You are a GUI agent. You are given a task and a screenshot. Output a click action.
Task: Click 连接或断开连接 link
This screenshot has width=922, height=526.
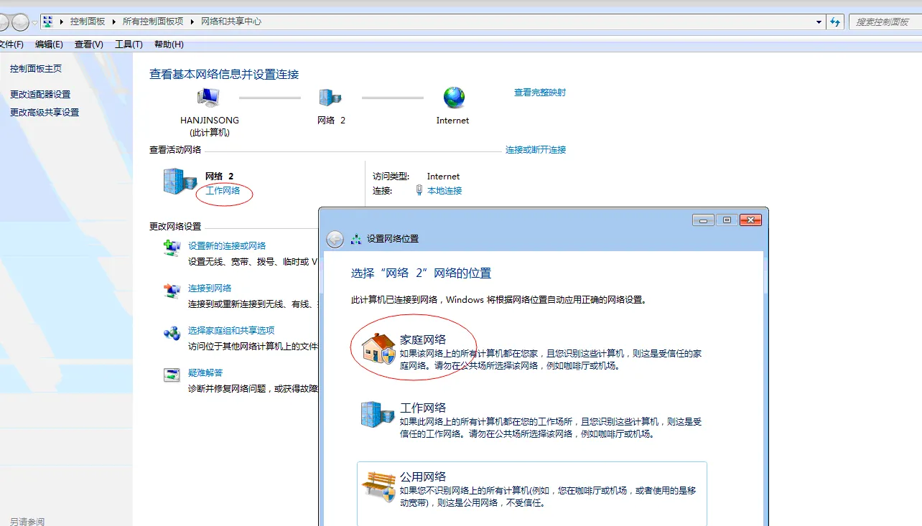[x=536, y=150]
